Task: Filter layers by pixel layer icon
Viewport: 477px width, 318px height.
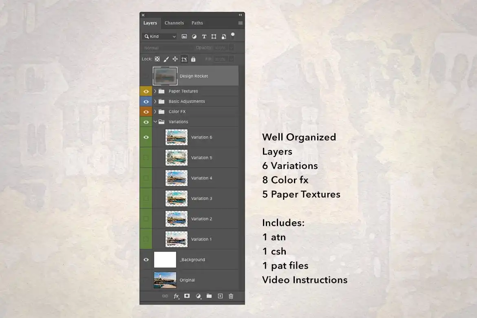Action: [184, 37]
